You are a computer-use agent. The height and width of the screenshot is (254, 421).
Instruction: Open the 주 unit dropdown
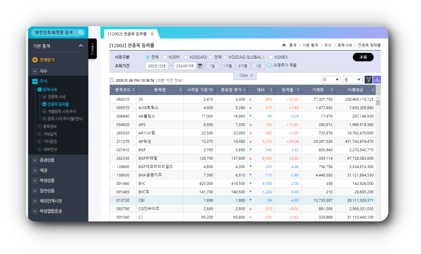(331, 80)
